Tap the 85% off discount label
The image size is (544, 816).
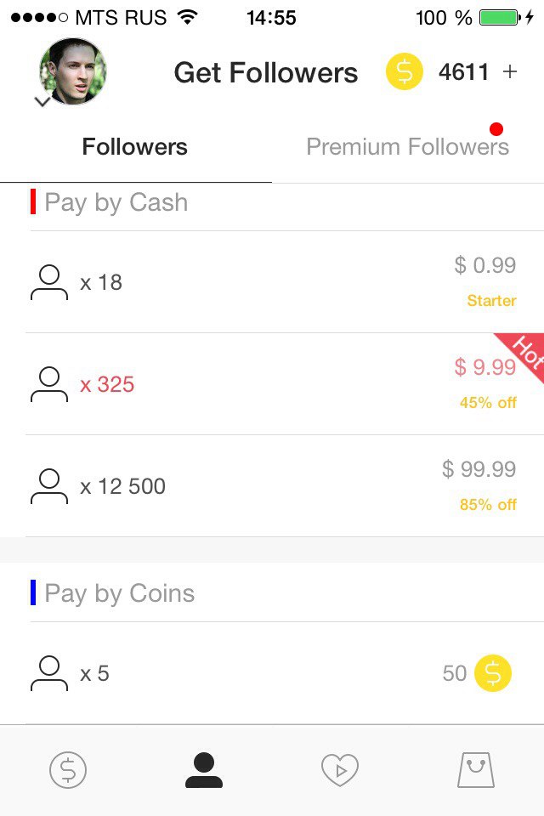tap(488, 505)
